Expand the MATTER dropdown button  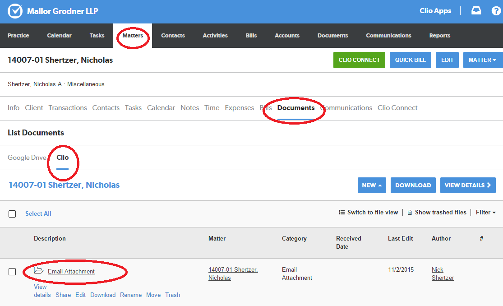483,60
